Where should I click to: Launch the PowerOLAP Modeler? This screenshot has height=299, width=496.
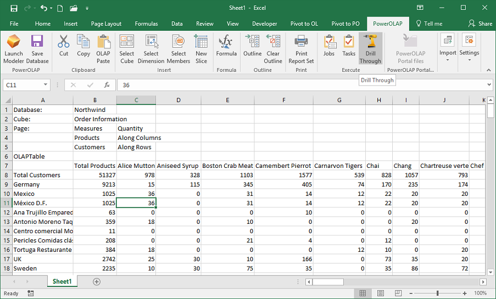(13, 49)
